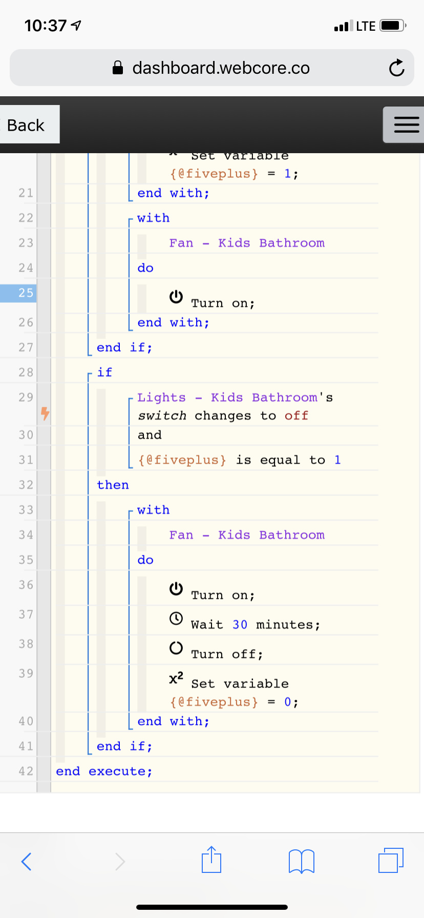Go back with Safari left chevron

pyautogui.click(x=27, y=861)
